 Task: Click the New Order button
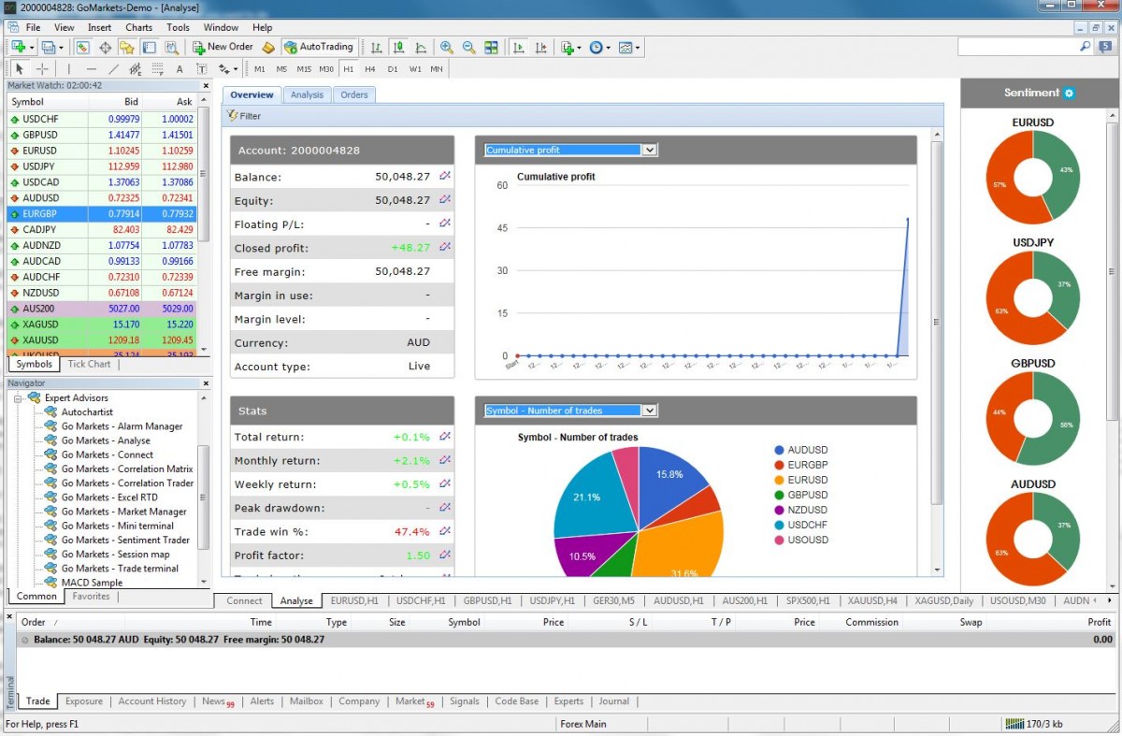(222, 46)
